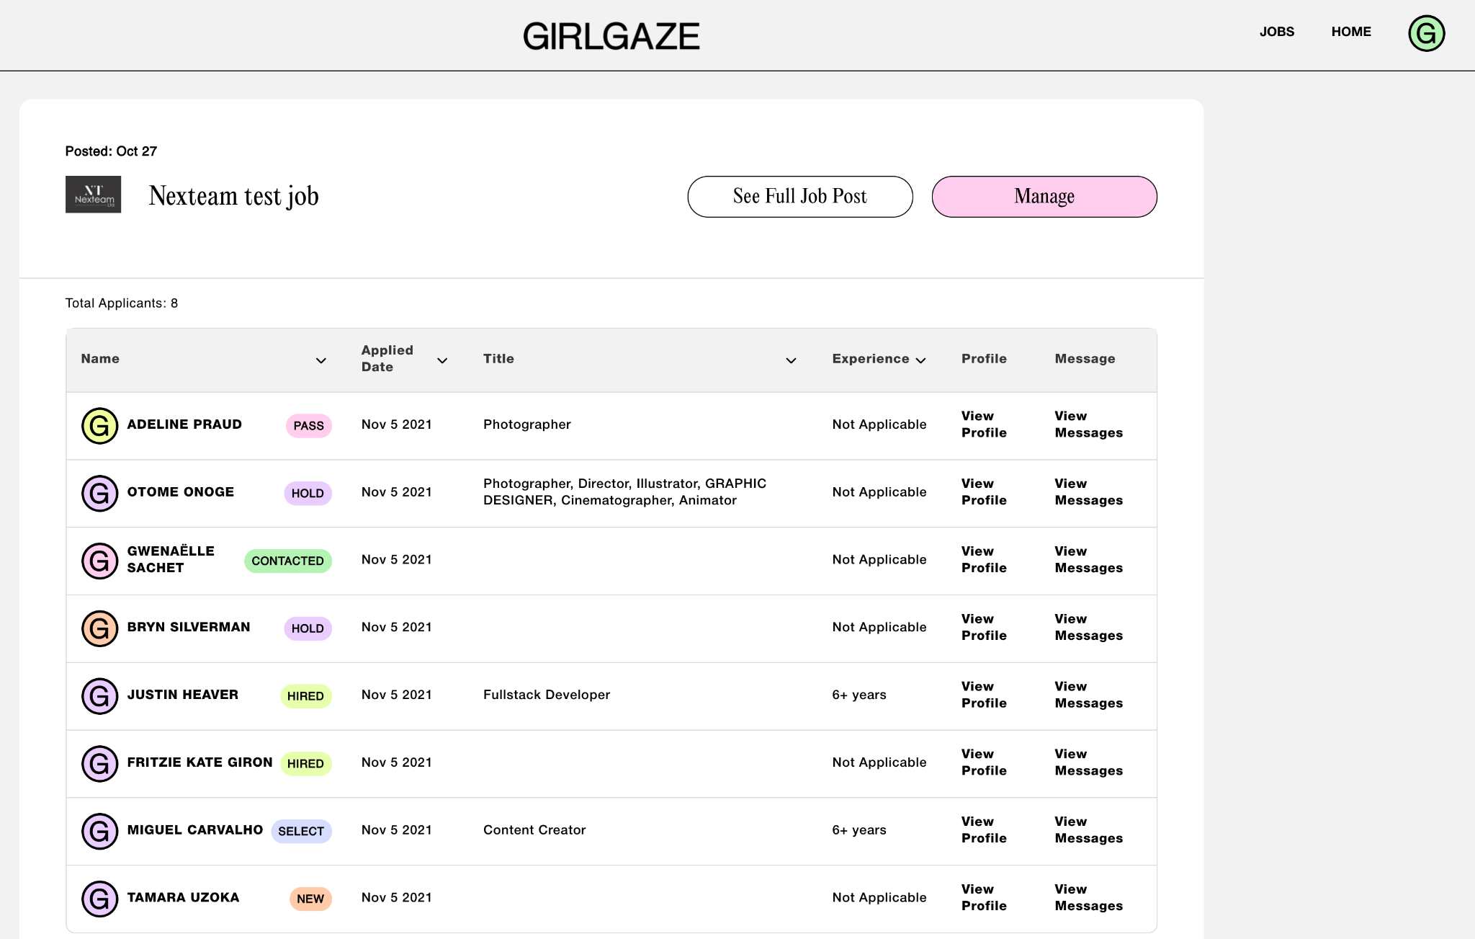The height and width of the screenshot is (939, 1475).
Task: Click Total Applicants: 8 text
Action: point(122,303)
